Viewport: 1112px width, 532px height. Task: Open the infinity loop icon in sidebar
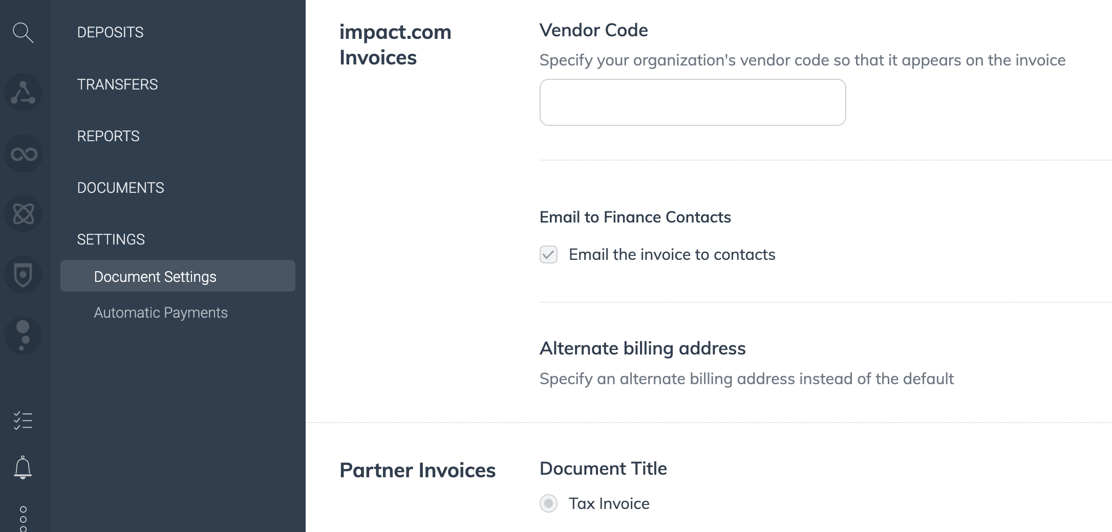23,153
